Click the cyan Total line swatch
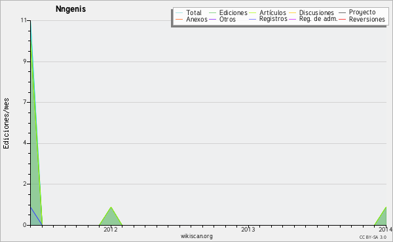The image size is (393, 242). coord(179,12)
